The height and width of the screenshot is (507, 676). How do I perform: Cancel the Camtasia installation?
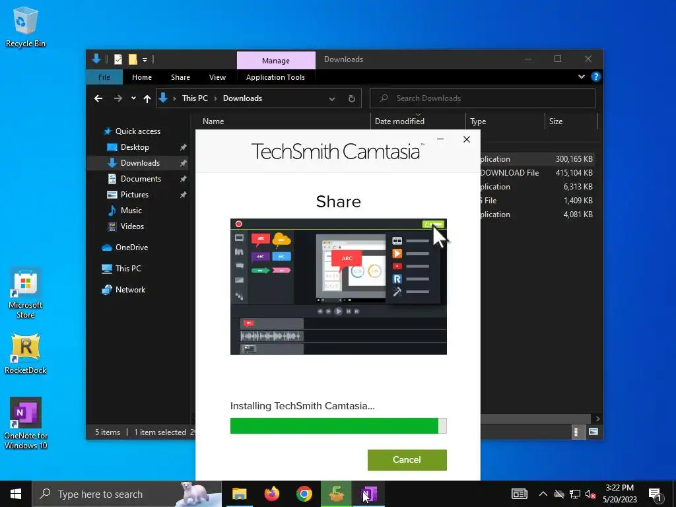(x=407, y=459)
